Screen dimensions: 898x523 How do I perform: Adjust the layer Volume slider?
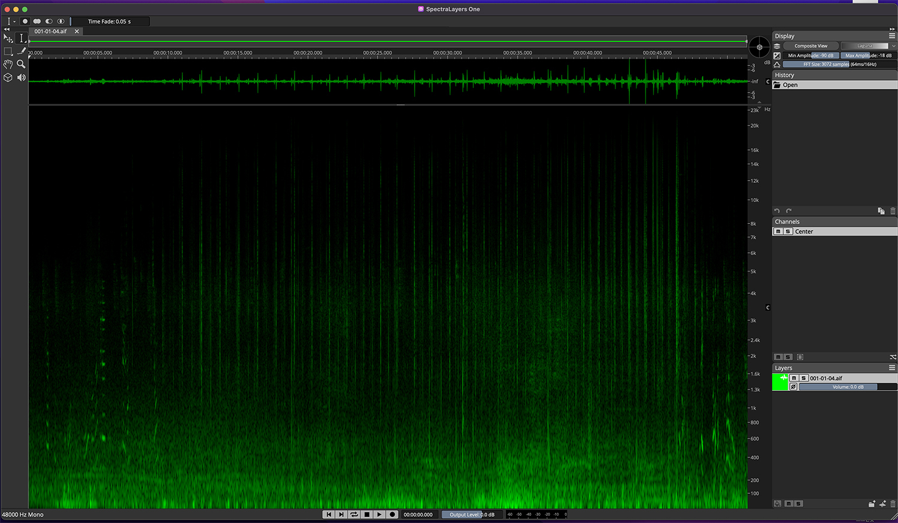848,387
